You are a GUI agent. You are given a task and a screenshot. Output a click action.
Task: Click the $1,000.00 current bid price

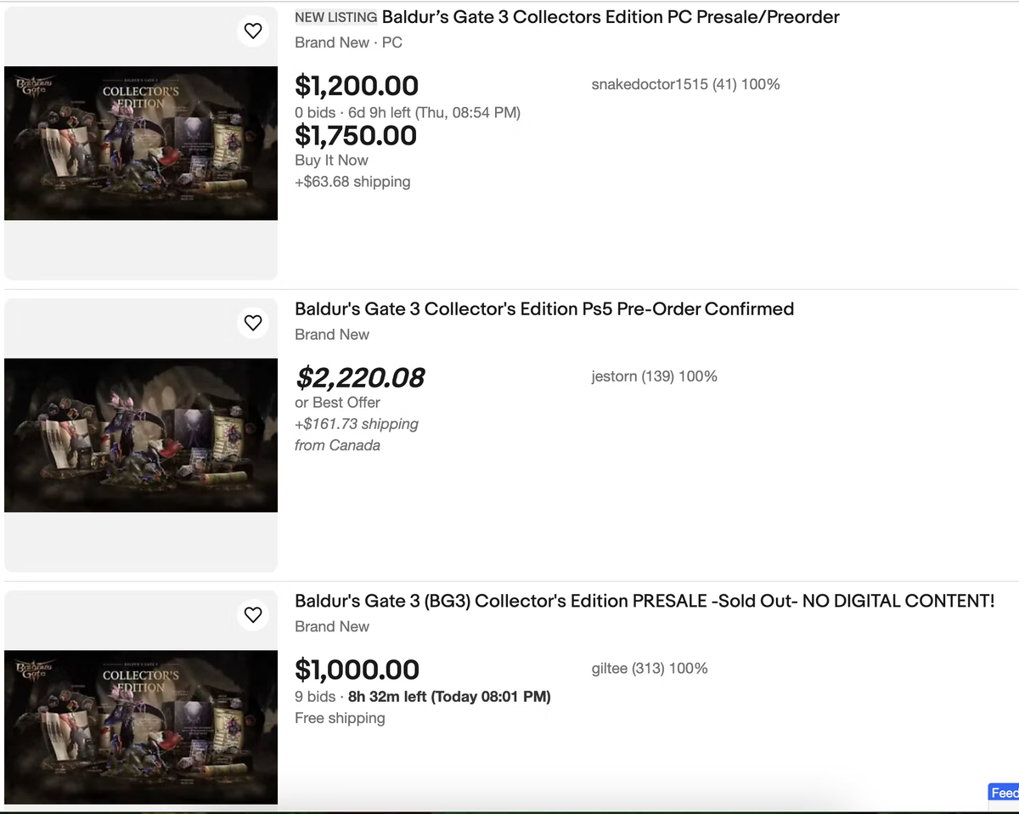(357, 670)
